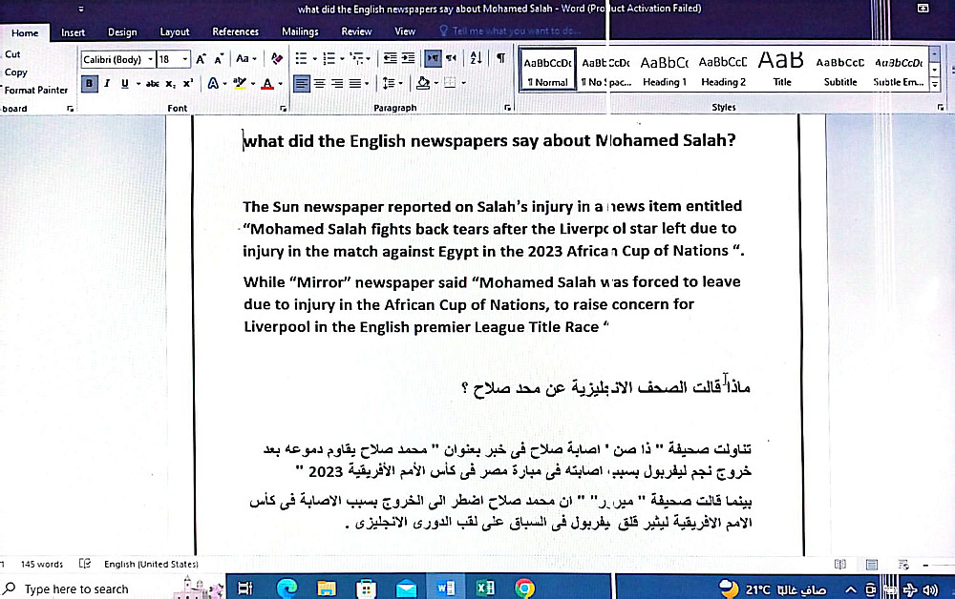Screen dimensions: 955x599
Task: Open the font name dropdown
Action: [150, 59]
